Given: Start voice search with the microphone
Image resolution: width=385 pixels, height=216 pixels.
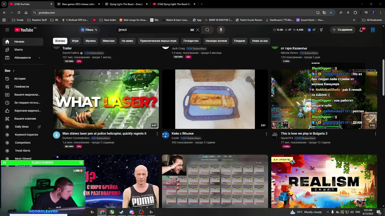Looking at the screenshot, I should 221,30.
